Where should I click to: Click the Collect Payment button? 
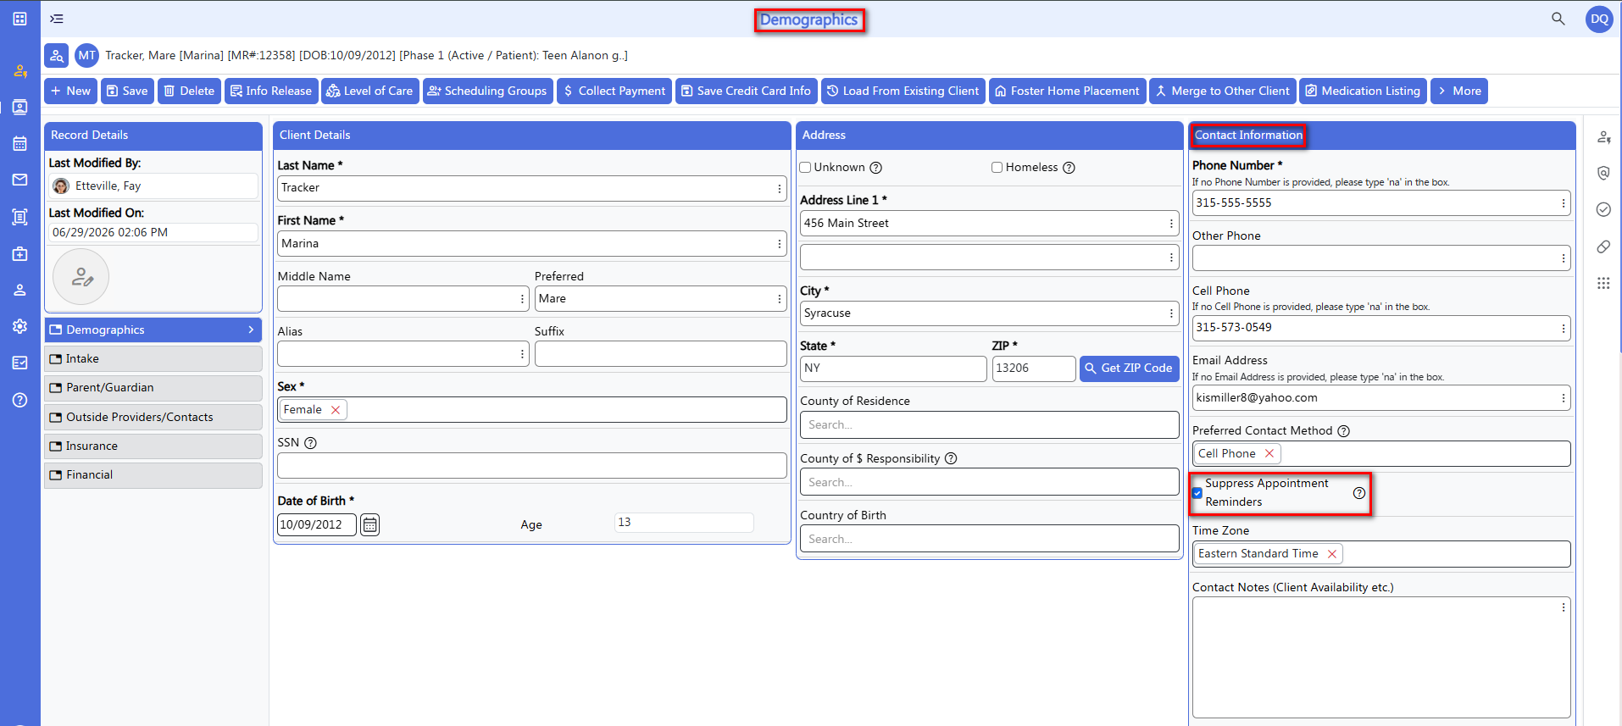click(614, 91)
